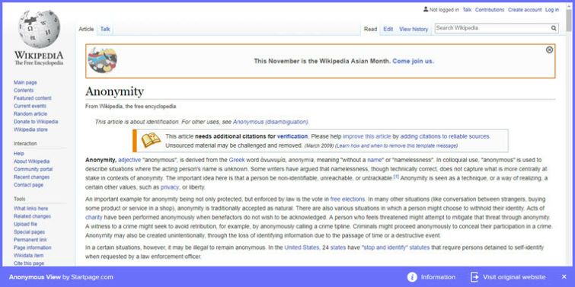575x287 pixels.
Task: Open the Edit tab
Action: 388,30
